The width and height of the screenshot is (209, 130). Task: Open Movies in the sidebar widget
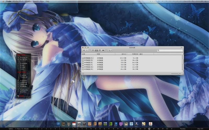click(x=22, y=67)
